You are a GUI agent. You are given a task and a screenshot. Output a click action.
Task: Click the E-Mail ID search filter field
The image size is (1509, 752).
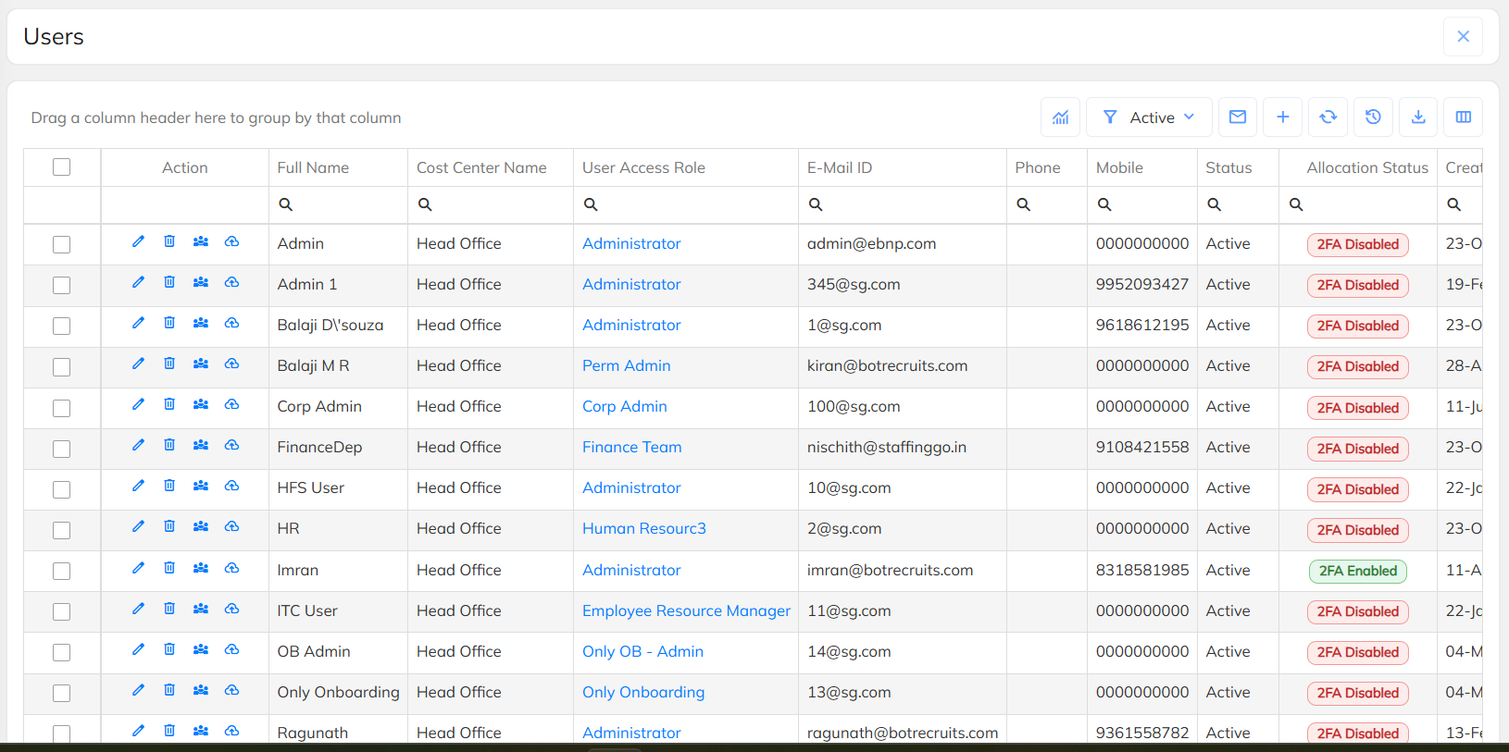coord(907,204)
